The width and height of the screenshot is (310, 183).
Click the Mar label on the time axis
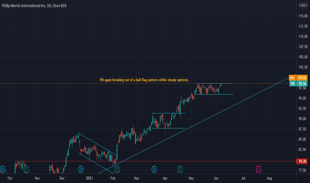(x=136, y=178)
